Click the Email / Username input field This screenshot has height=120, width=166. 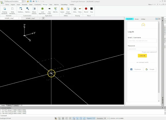pos(142,41)
